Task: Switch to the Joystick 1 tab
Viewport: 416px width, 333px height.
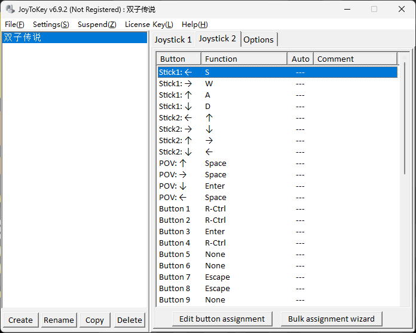Action: (173, 40)
